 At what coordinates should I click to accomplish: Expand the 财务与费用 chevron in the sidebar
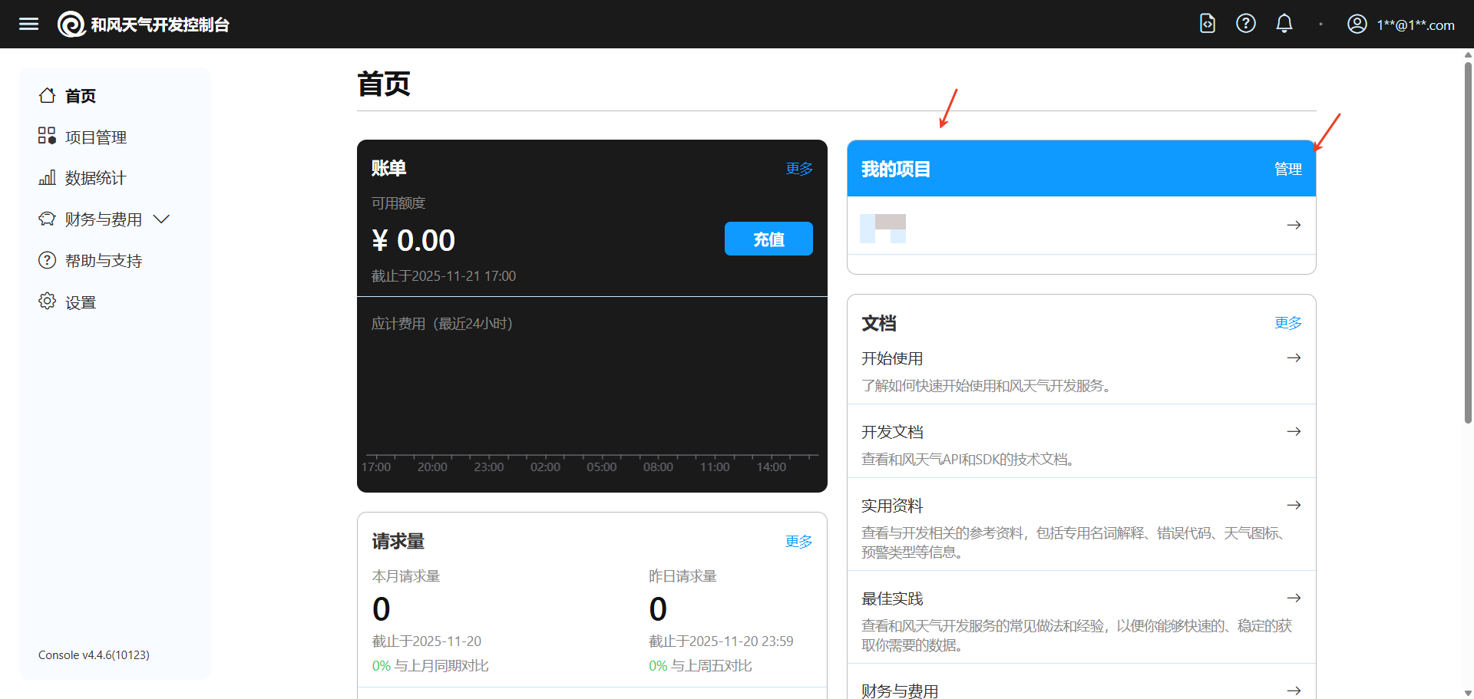(x=161, y=219)
